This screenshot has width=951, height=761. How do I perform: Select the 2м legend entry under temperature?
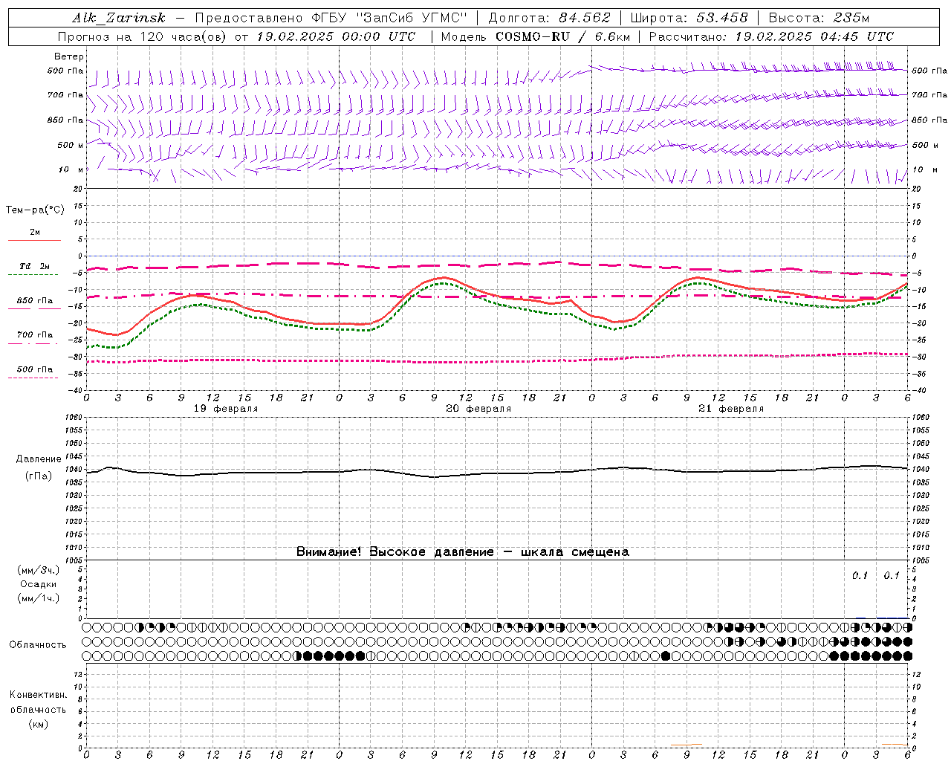pyautogui.click(x=35, y=233)
